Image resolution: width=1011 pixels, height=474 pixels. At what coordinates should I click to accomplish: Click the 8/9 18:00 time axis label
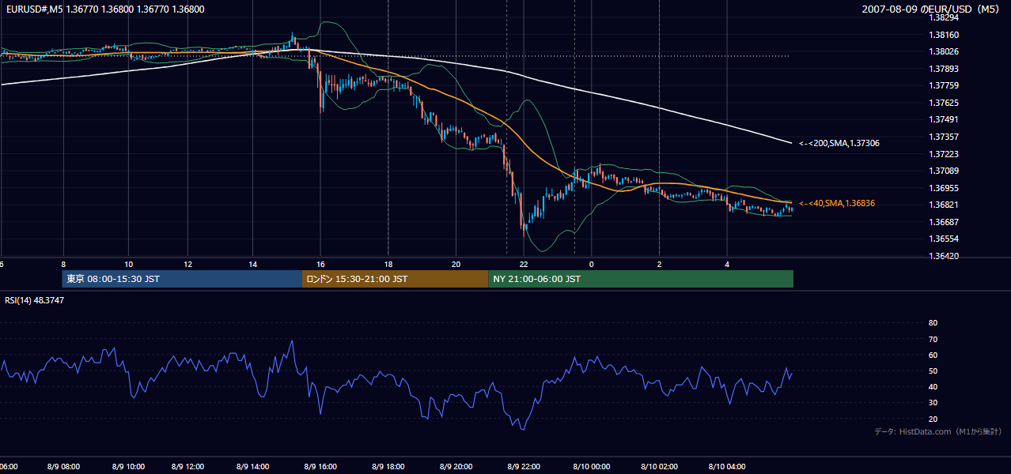click(389, 466)
